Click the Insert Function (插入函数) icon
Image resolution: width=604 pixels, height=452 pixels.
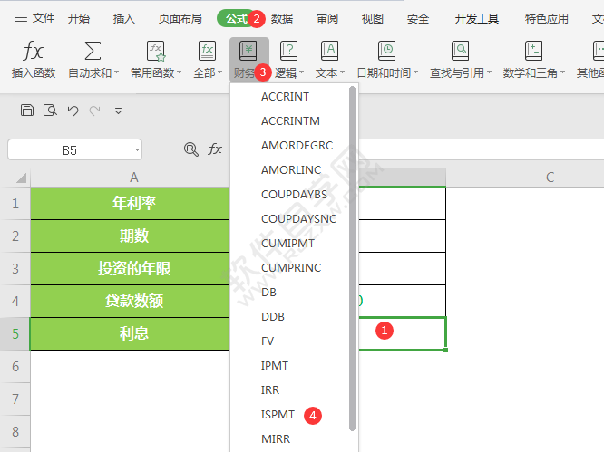coord(34,51)
